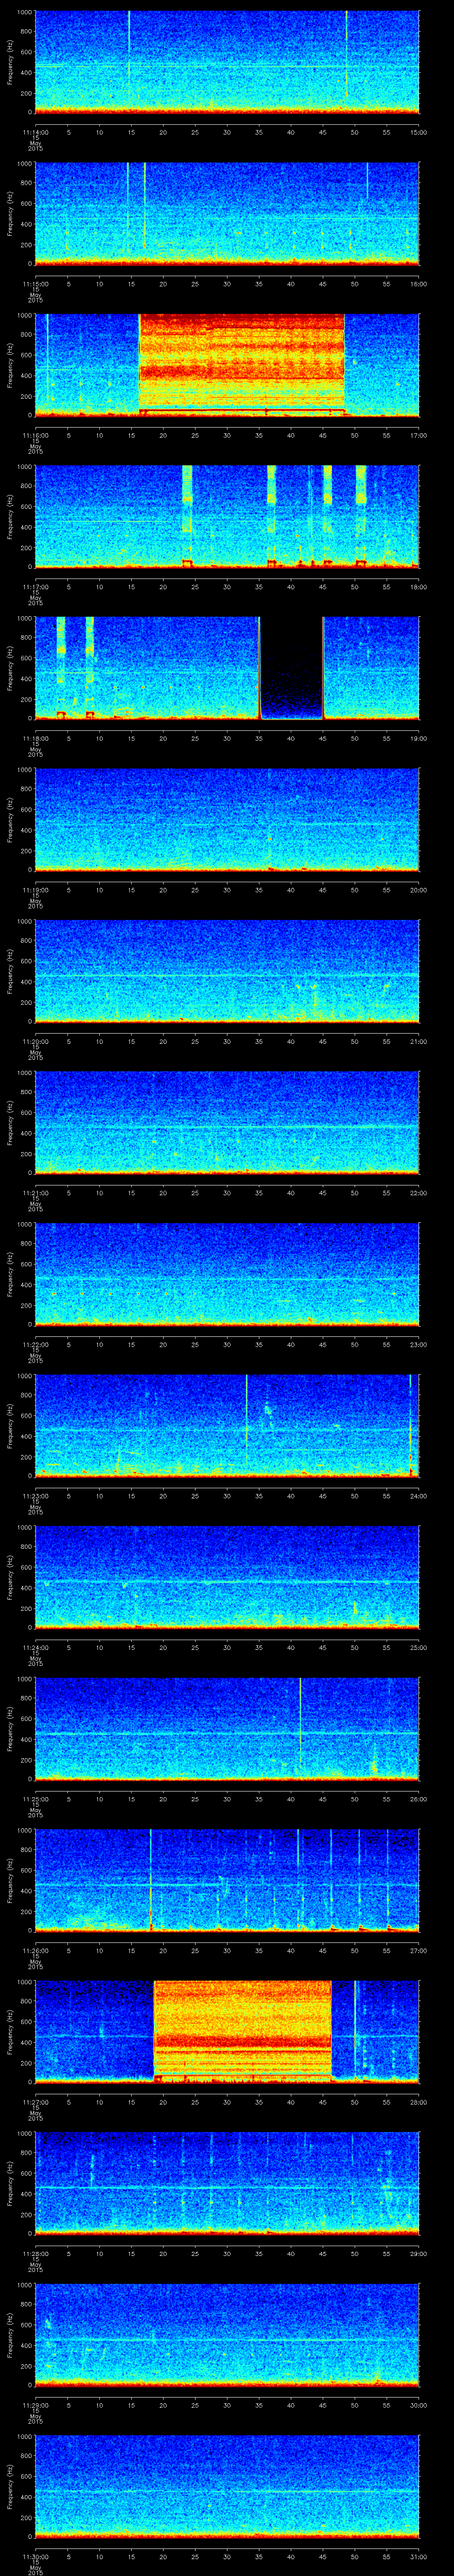
Task: Click the '11:26:00' start time label
Action: (x=35, y=1950)
